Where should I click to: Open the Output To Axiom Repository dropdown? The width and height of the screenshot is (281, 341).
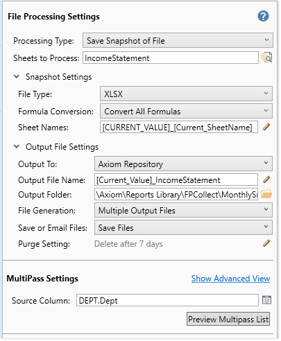click(183, 164)
